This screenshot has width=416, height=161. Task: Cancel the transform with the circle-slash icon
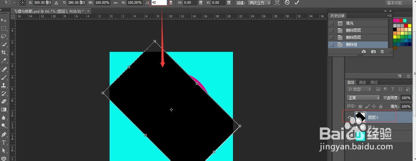(x=287, y=2)
